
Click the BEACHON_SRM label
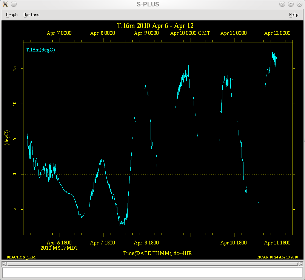pyautogui.click(x=21, y=257)
